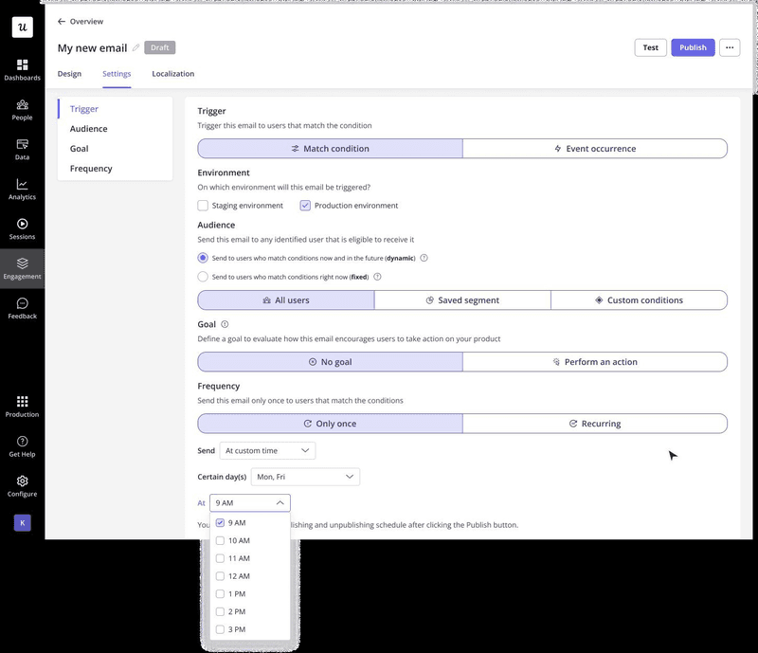Open the Send time dropdown
The image size is (758, 653).
tap(268, 450)
